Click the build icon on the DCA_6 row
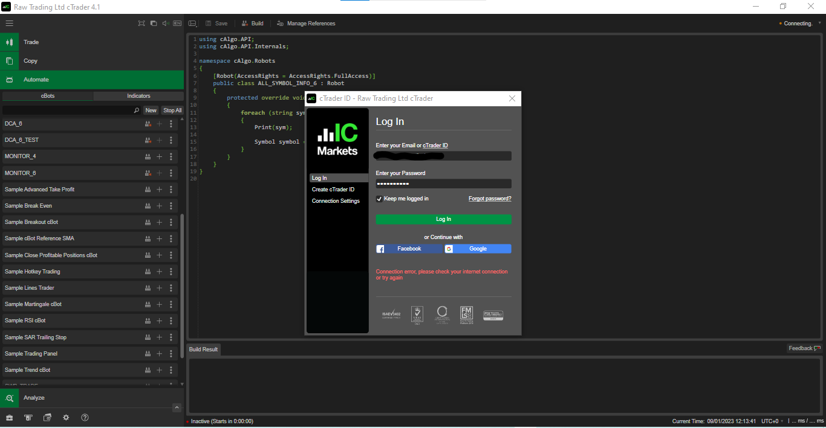The width and height of the screenshot is (826, 428). pyautogui.click(x=148, y=124)
